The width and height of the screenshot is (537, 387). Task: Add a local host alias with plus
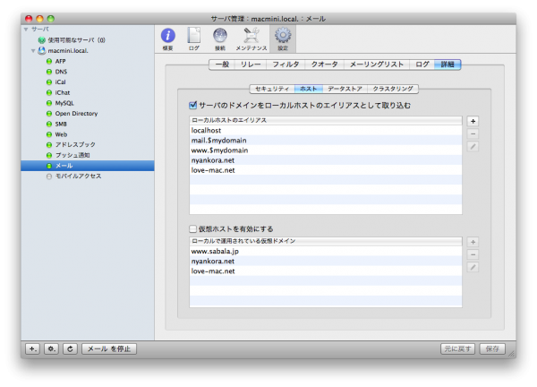click(x=473, y=121)
